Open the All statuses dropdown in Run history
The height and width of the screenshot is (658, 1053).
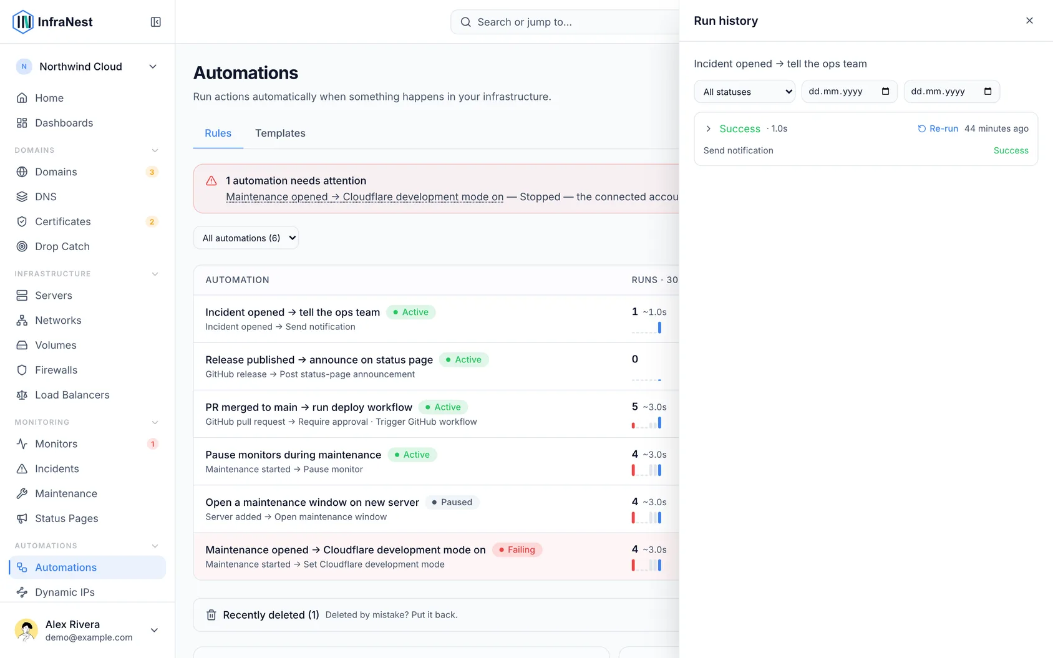click(x=745, y=92)
